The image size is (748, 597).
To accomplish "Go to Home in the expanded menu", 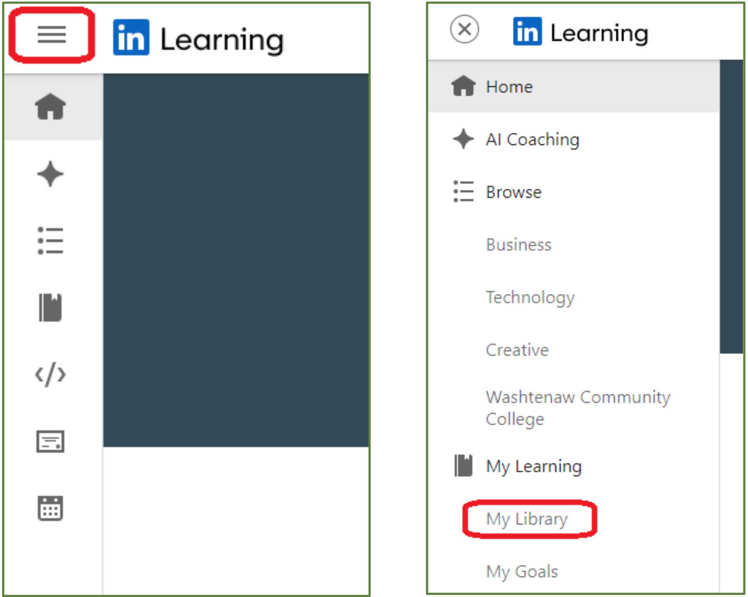I will 574,86.
